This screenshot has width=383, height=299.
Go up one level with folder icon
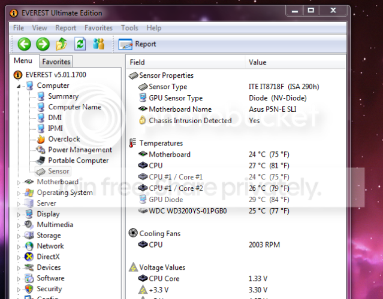(x=61, y=44)
